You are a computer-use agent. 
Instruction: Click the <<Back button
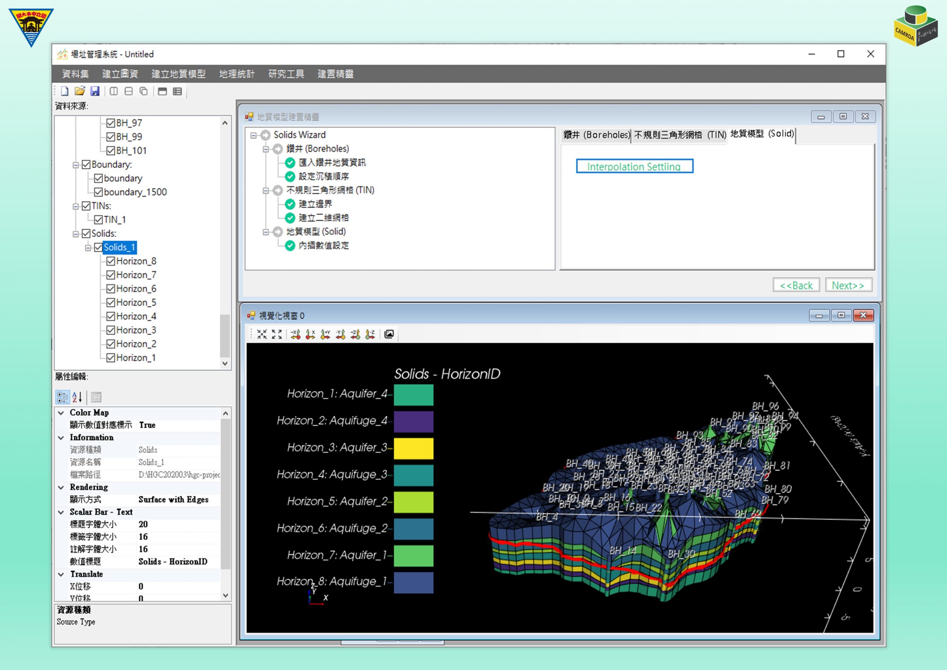point(796,285)
